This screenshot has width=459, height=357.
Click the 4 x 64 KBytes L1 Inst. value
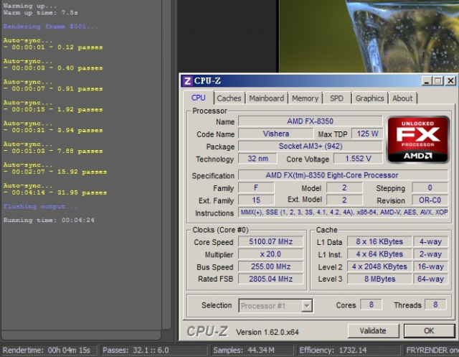click(379, 254)
